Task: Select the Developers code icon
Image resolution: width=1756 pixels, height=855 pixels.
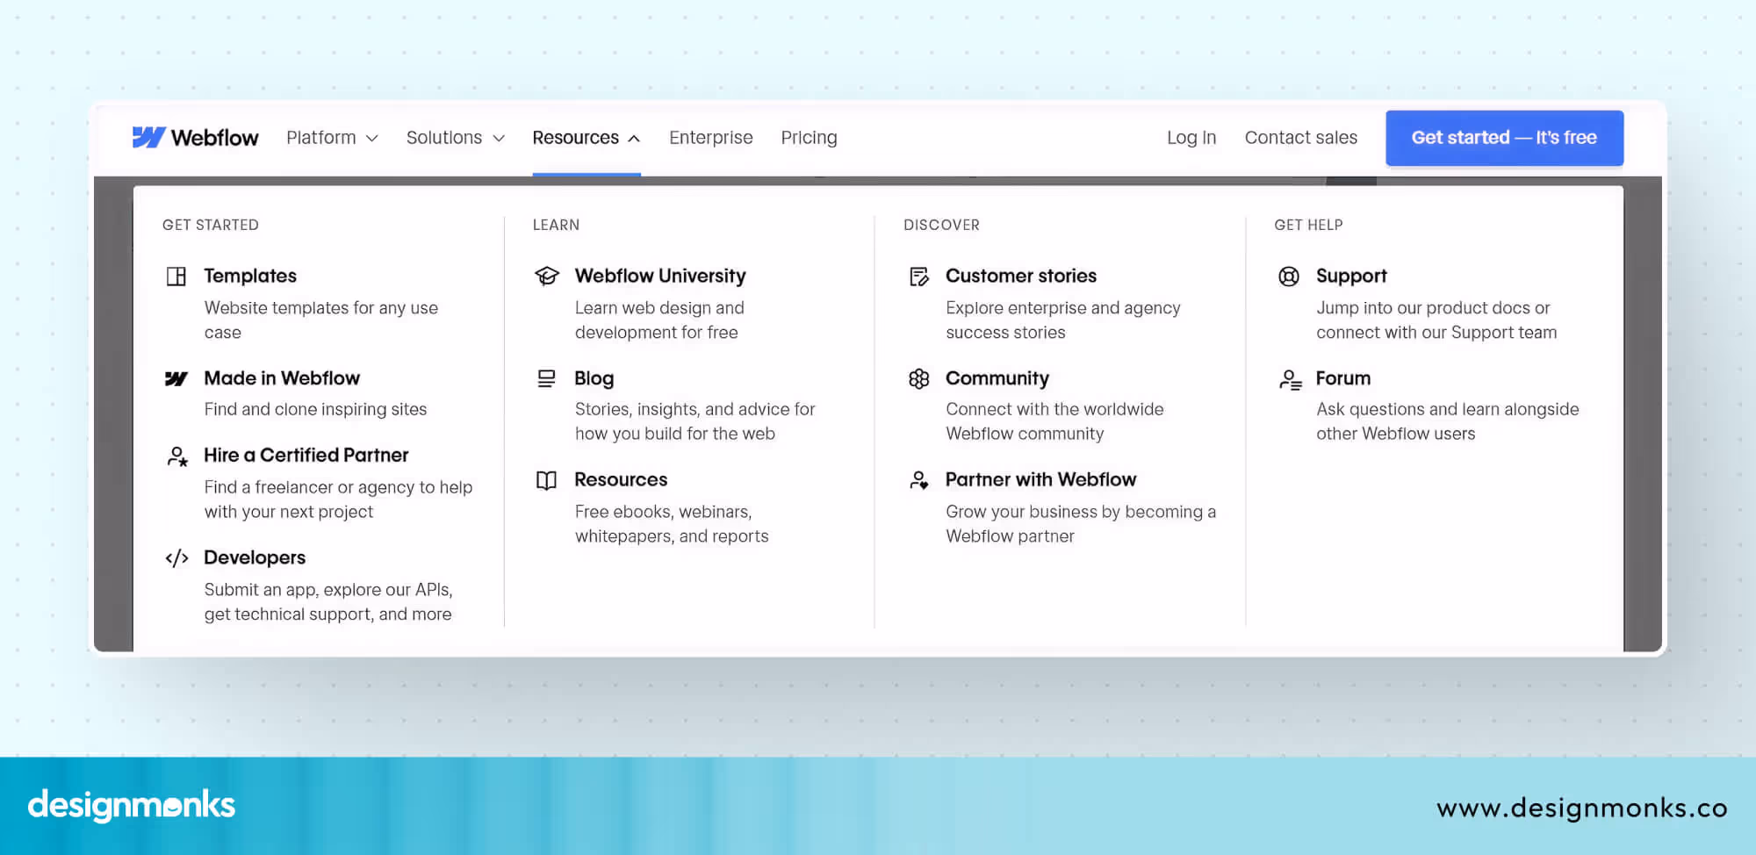Action: tap(177, 557)
